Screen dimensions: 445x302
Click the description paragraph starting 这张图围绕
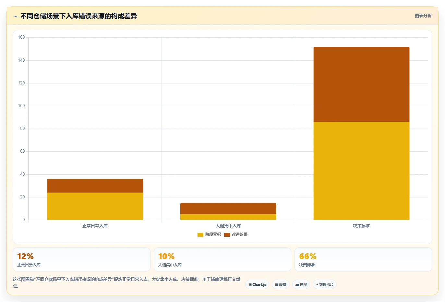coord(126,283)
